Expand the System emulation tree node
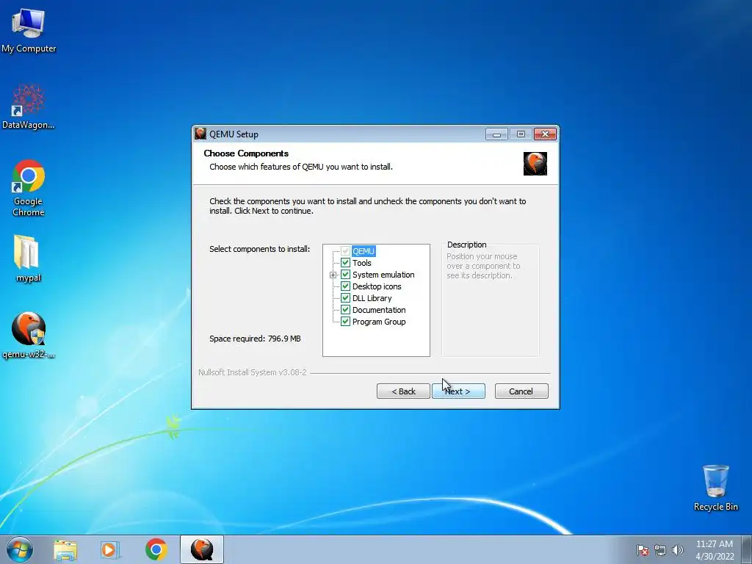 [x=333, y=275]
